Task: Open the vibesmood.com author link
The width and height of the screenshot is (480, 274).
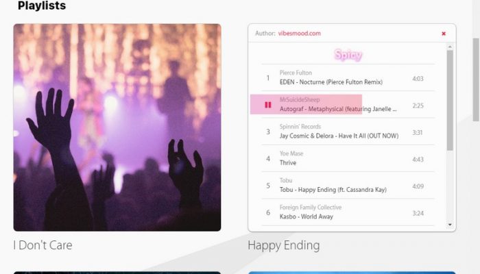Action: click(x=300, y=34)
